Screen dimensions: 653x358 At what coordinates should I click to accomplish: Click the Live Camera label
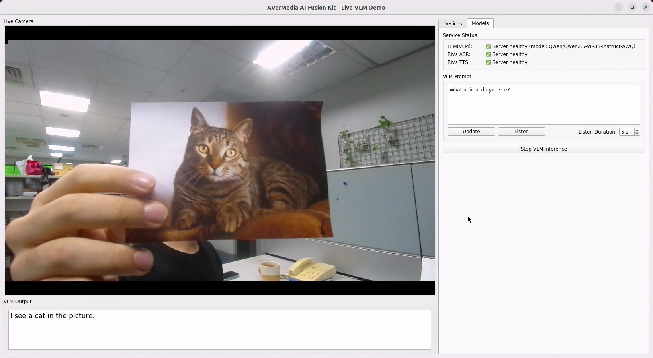(19, 21)
